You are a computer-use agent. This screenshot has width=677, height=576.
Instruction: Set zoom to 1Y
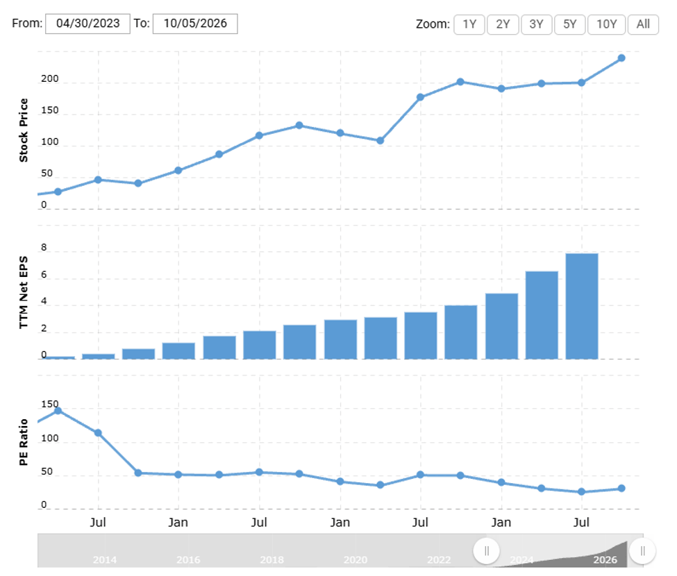[469, 24]
